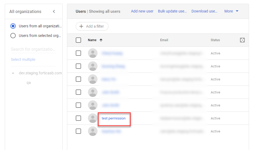Click the first user's avatar icon

[x=93, y=53]
